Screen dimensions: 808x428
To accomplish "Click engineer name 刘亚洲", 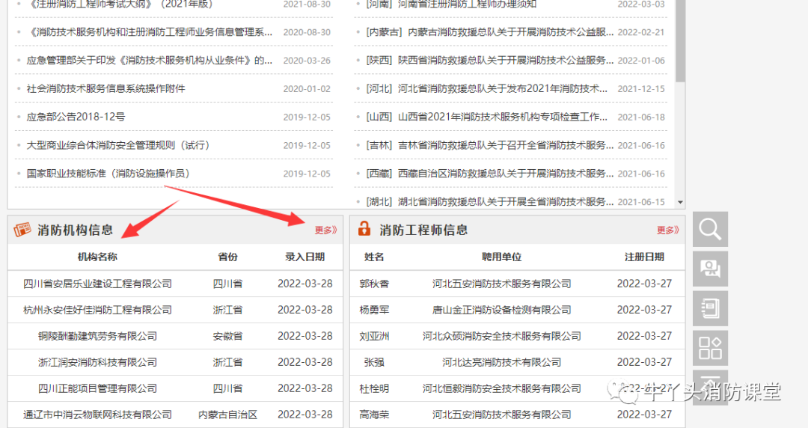I will click(374, 336).
